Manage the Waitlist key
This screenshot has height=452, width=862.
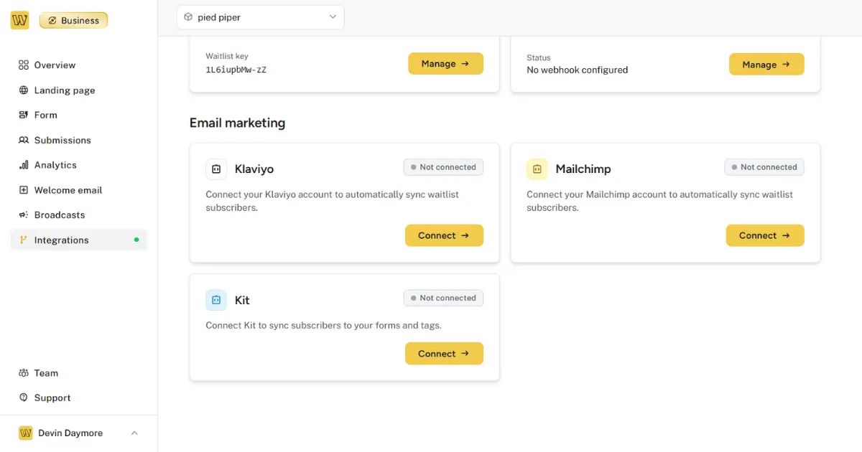445,63
